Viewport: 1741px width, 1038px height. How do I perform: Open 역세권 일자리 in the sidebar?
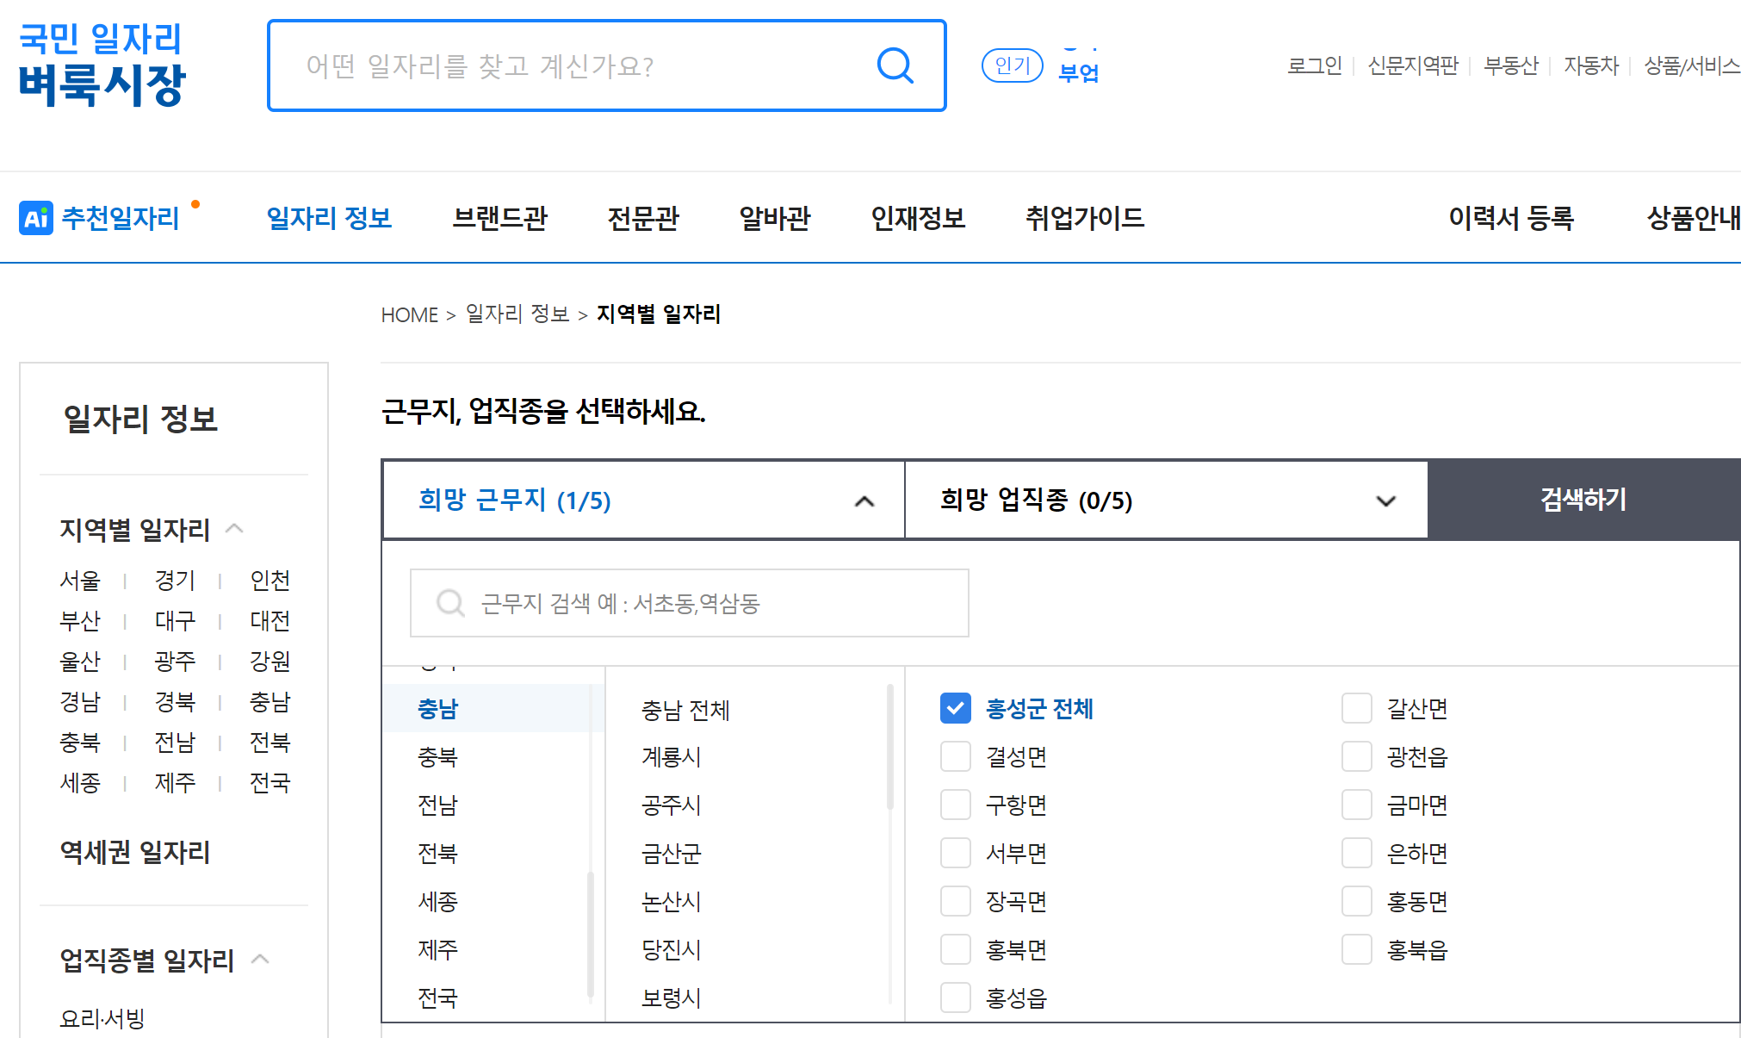click(x=135, y=852)
